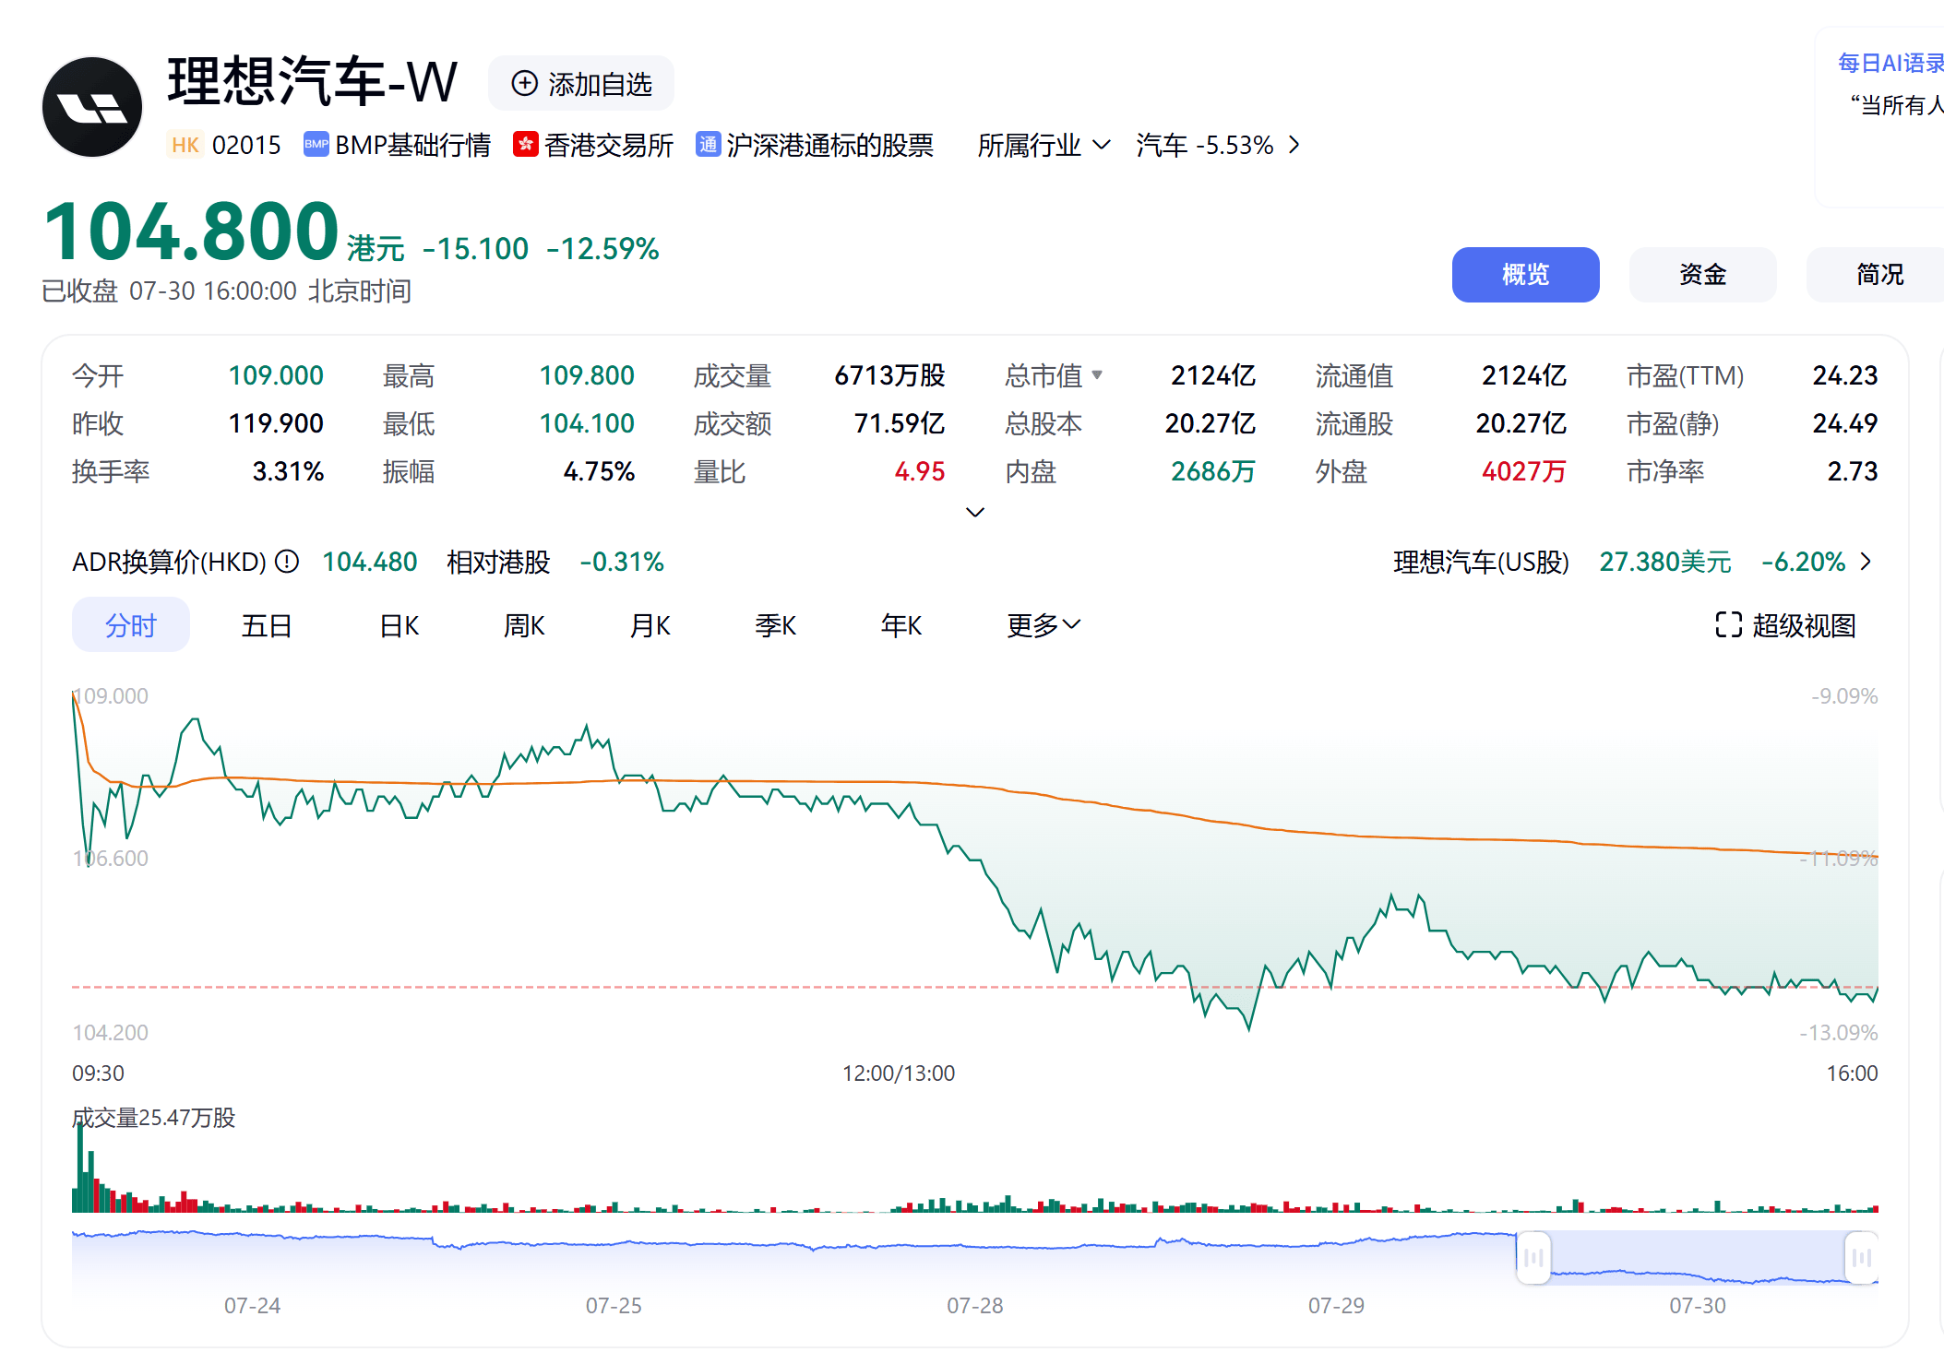This screenshot has width=1944, height=1364.
Task: Expand the 所属行业 dropdown
Action: click(1044, 145)
